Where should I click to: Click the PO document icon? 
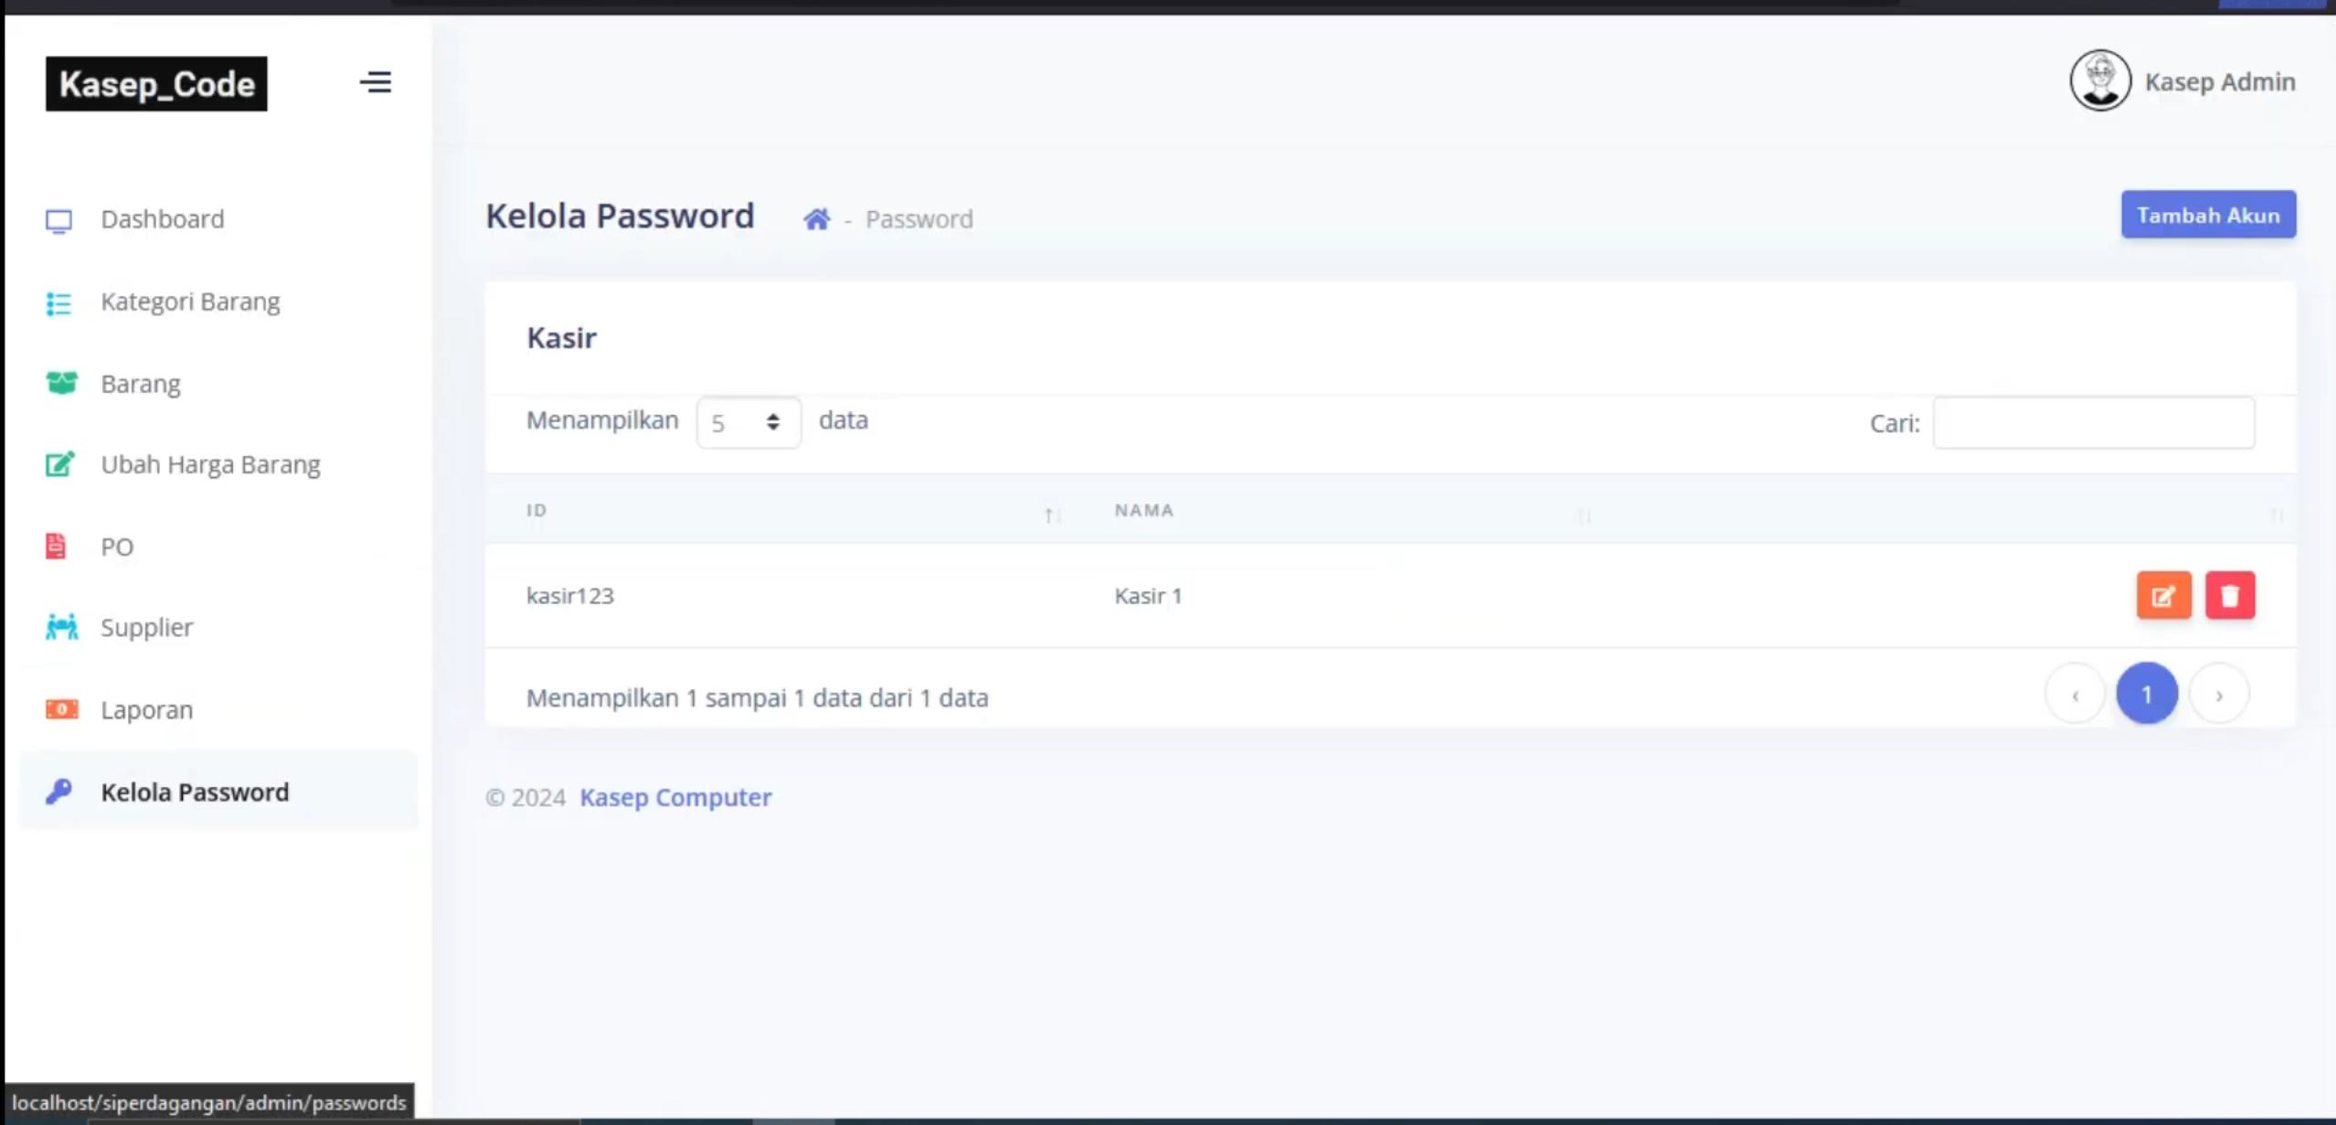(56, 546)
